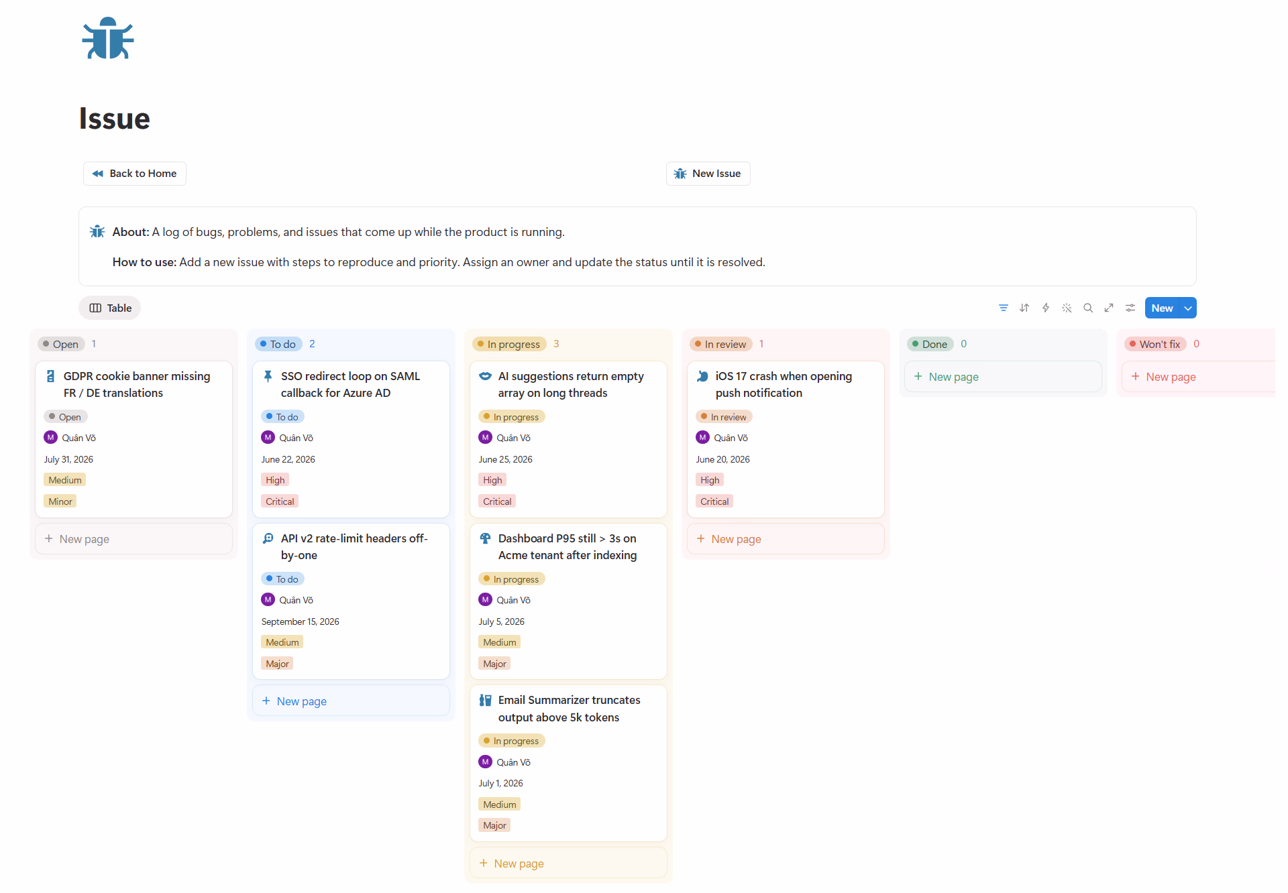
Task: Click the Won't fix column group header
Action: 1155,344
